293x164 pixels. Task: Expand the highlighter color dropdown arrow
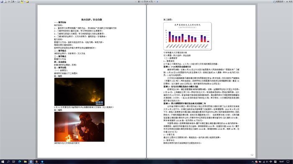[24, 2]
